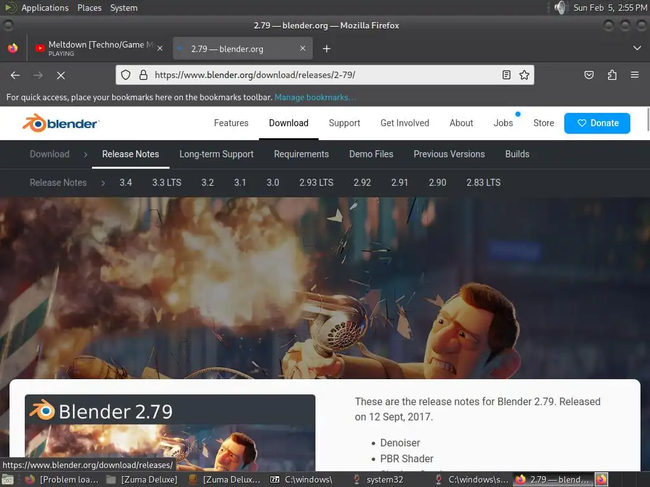Open the Features nav item
This screenshot has width=650, height=487.
pyautogui.click(x=231, y=123)
